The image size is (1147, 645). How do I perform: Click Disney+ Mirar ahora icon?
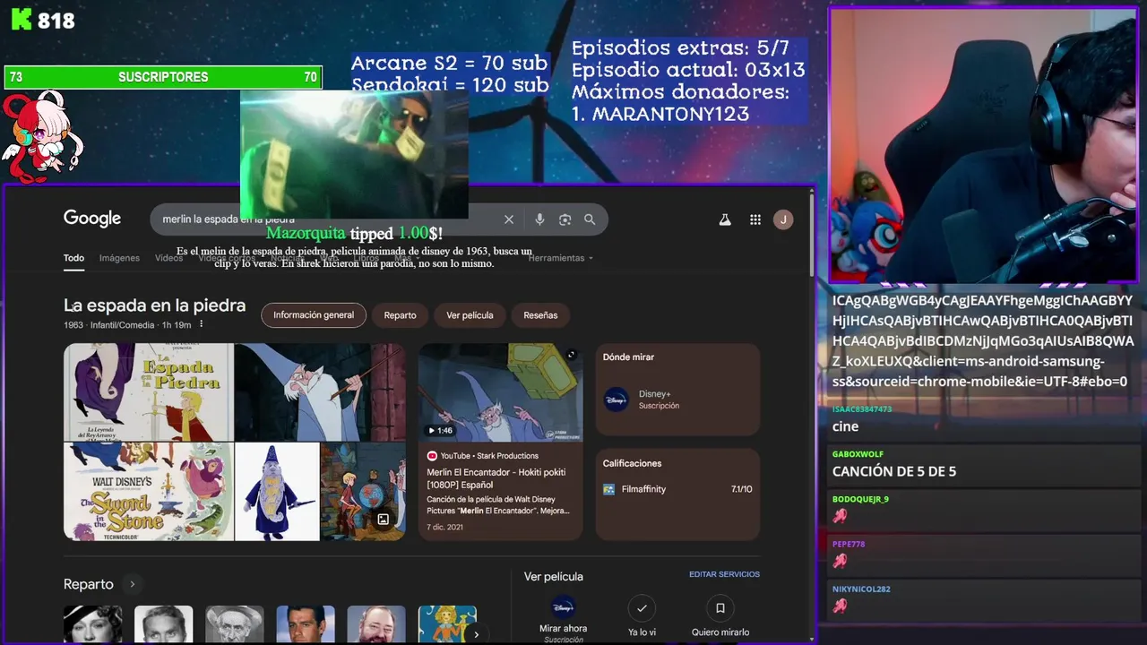click(563, 608)
